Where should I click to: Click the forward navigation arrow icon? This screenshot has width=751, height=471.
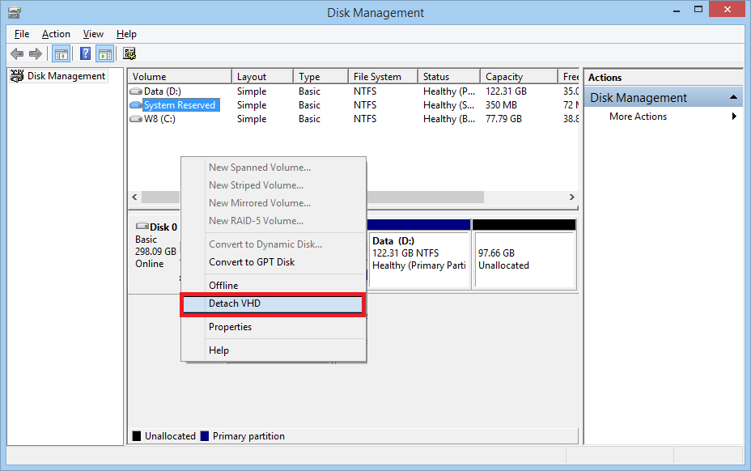35,53
